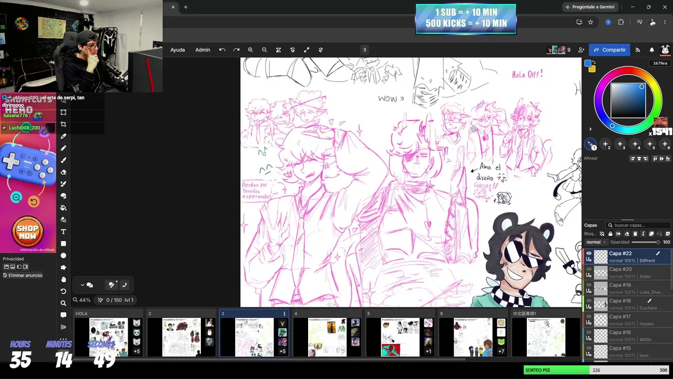Image resolution: width=673 pixels, height=379 pixels.
Task: Invite a user with add-person icon
Action: tap(581, 50)
